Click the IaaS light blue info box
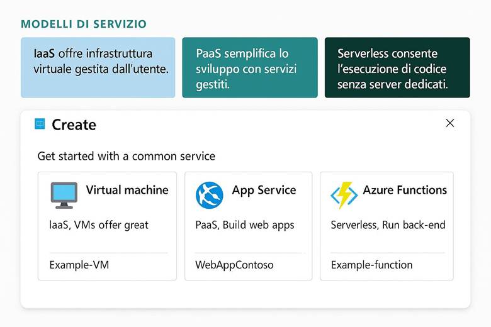The height and width of the screenshot is (327, 491). tap(98, 67)
